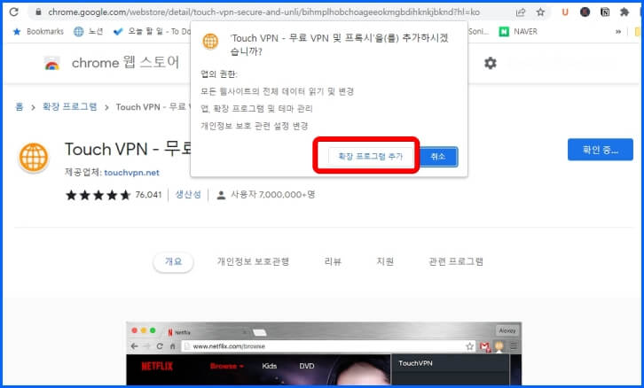Click the Touch VPN globe icon on page
644x388 pixels.
[x=34, y=157]
